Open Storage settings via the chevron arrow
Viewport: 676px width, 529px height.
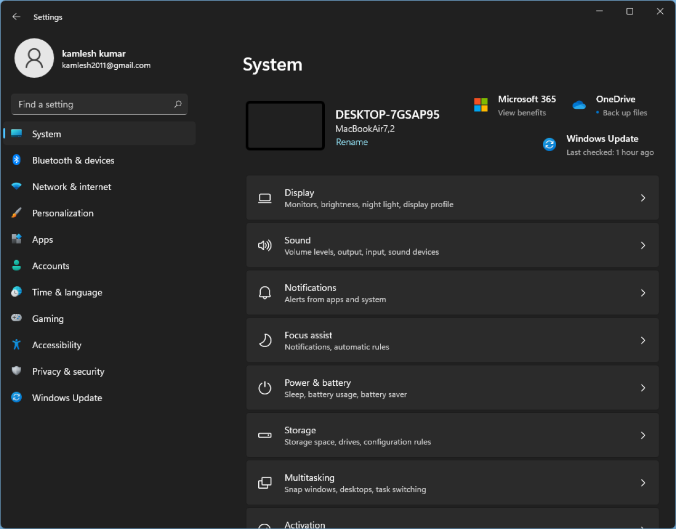point(643,435)
